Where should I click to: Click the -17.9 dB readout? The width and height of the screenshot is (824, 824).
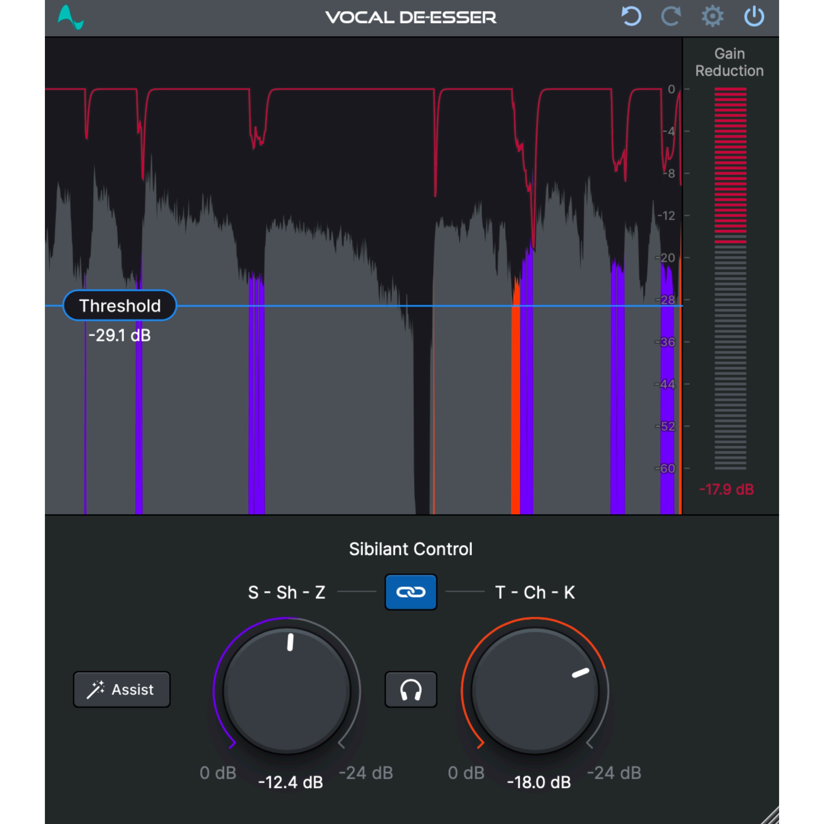(726, 489)
